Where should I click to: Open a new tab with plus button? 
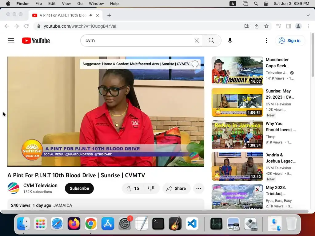point(109,15)
